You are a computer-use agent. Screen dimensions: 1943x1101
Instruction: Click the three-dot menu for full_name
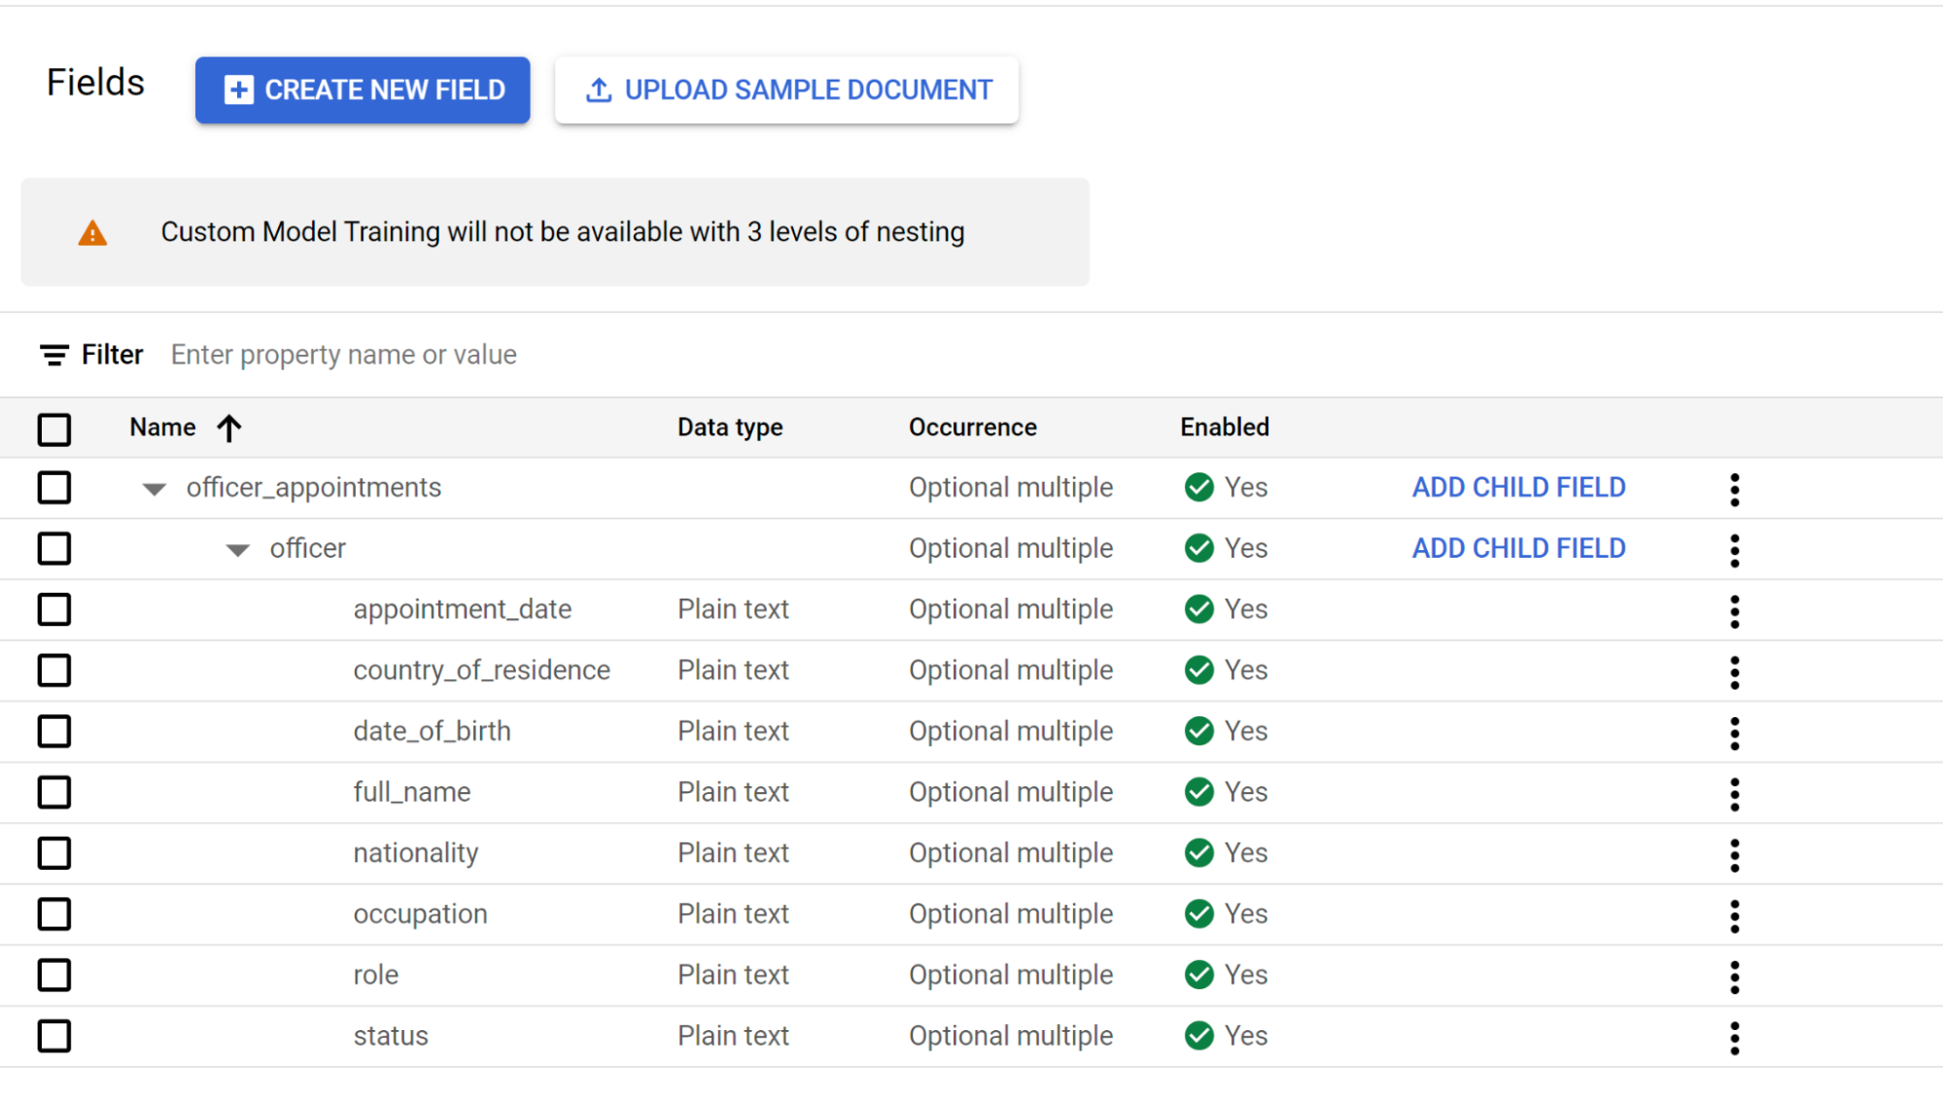click(x=1735, y=790)
